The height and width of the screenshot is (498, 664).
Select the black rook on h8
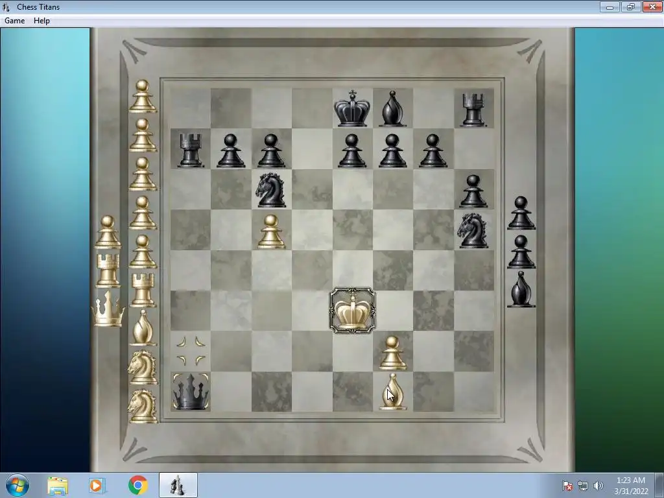point(473,110)
